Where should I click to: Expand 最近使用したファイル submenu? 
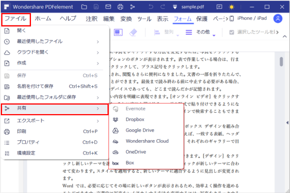pos(55,42)
